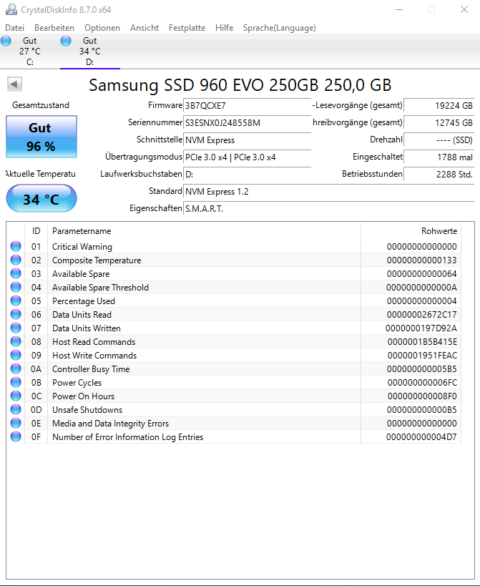Image resolution: width=480 pixels, height=586 pixels.
Task: Open the Ansicht menu
Action: pos(145,28)
